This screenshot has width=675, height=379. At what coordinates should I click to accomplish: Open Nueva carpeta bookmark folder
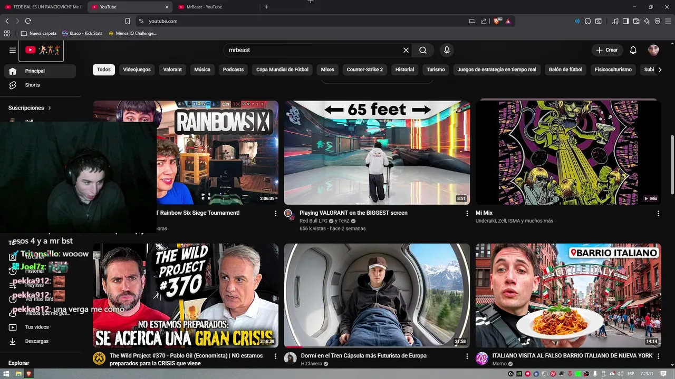(x=38, y=33)
